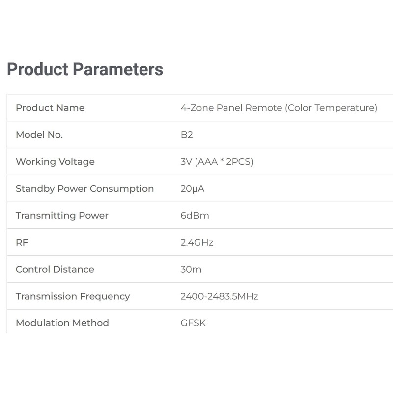Select the GFSK value
Image resolution: width=393 pixels, height=393 pixels.
[x=193, y=323]
